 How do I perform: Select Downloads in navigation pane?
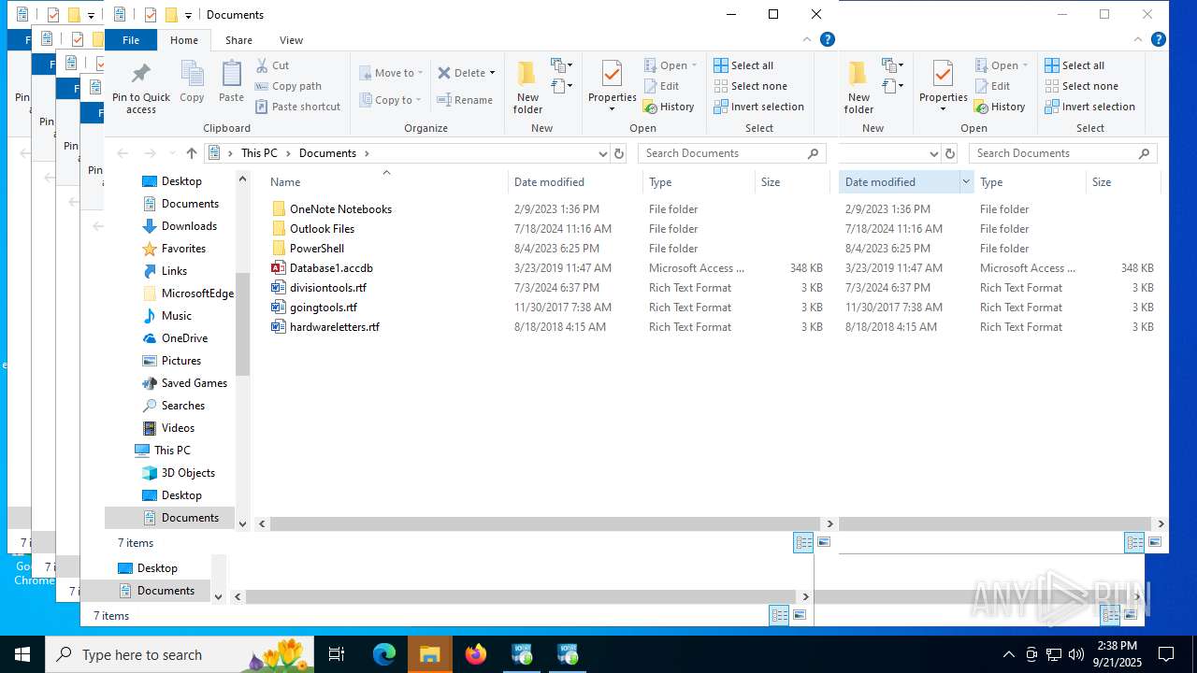click(x=180, y=226)
